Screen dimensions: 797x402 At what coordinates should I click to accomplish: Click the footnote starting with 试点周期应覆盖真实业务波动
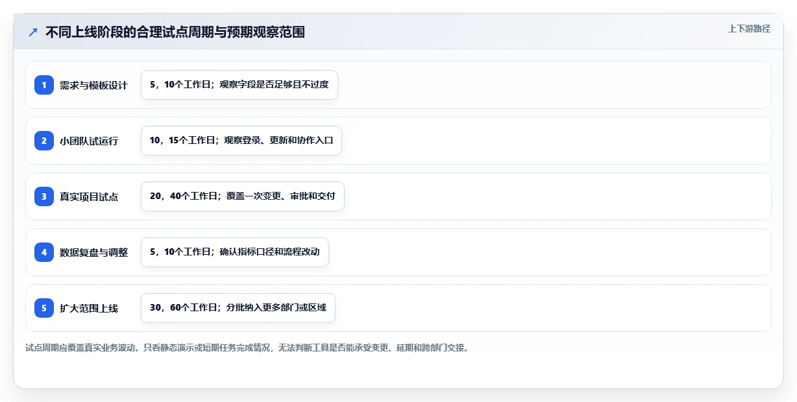coord(247,348)
